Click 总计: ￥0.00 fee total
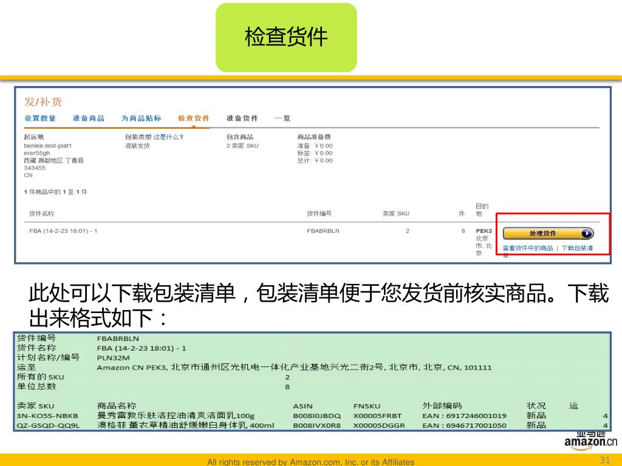Image resolution: width=622 pixels, height=466 pixels. click(315, 160)
